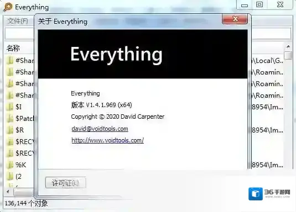This screenshot has width=296, height=212.
Task: Select folder icon beside $I entry
Action: pyautogui.click(x=9, y=107)
